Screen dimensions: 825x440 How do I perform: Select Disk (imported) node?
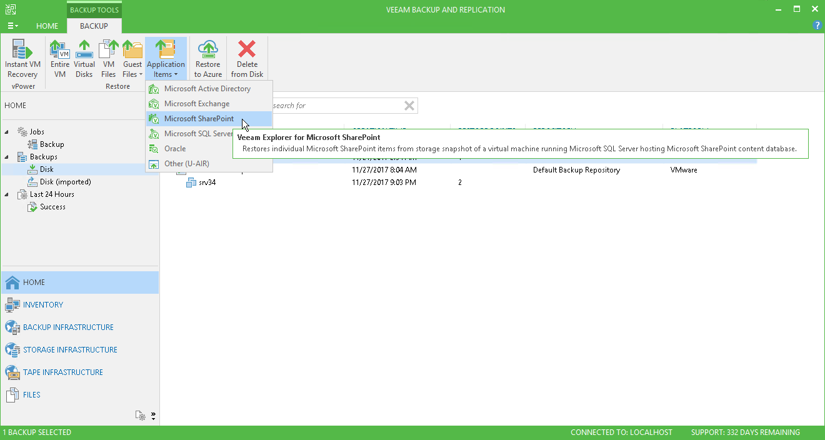click(66, 182)
